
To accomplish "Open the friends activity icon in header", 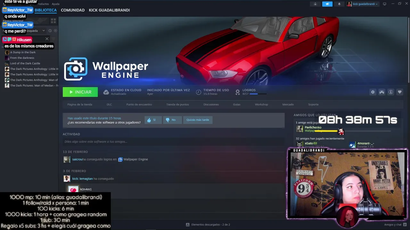I will (316, 4).
